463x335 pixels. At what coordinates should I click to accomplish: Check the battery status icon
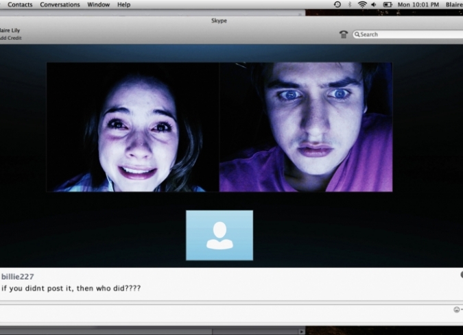pyautogui.click(x=388, y=4)
